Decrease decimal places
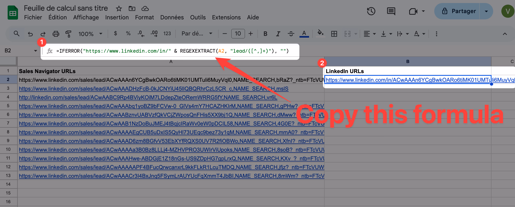 pyautogui.click(x=141, y=34)
